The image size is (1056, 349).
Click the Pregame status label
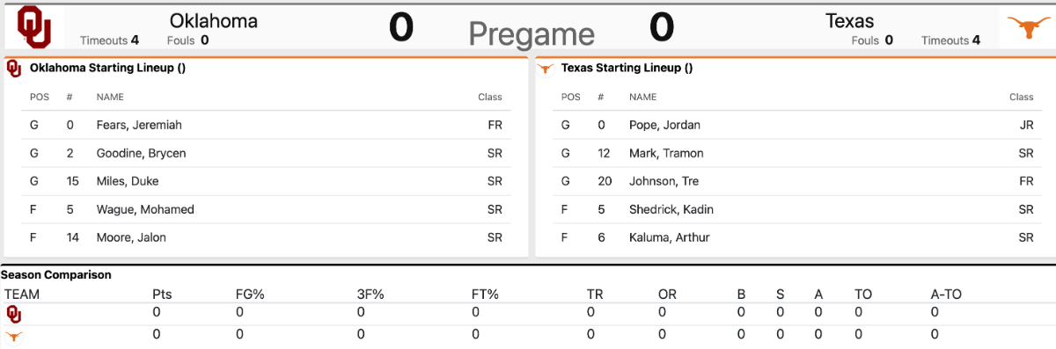[532, 33]
